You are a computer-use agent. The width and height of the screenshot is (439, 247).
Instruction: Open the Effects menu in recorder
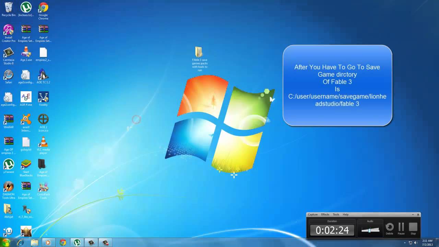pos(325,214)
